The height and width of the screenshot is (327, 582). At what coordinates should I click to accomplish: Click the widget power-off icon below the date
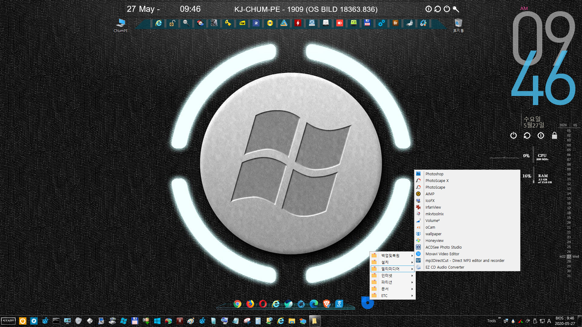(x=513, y=135)
